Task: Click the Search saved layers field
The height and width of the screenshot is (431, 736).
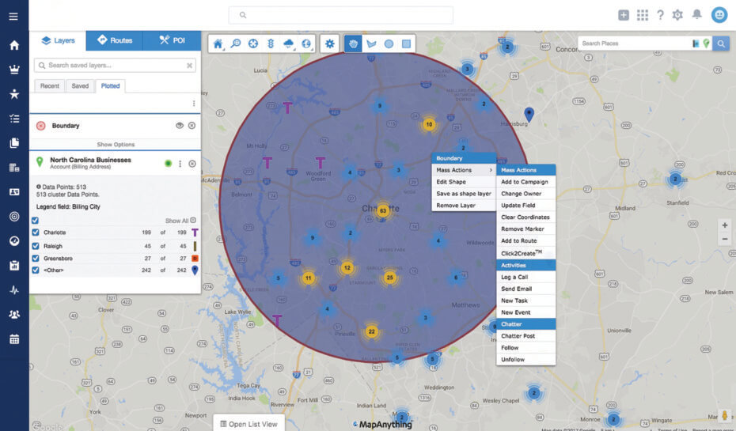Action: tap(115, 65)
